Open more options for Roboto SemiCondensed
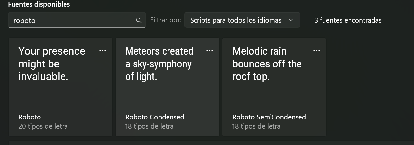414x145 pixels. tap(317, 50)
